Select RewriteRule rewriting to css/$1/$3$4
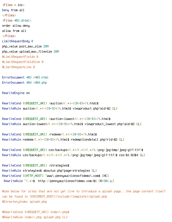This screenshot has height=222, width=172. click(x=73, y=155)
